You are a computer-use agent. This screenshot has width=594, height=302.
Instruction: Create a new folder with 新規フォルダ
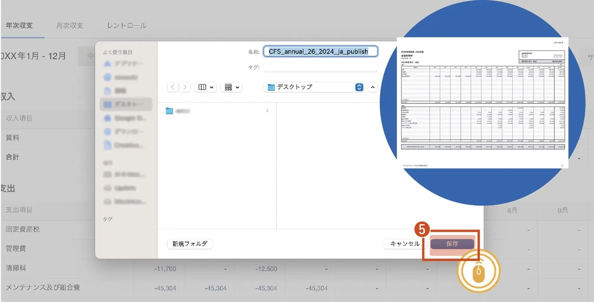click(190, 244)
